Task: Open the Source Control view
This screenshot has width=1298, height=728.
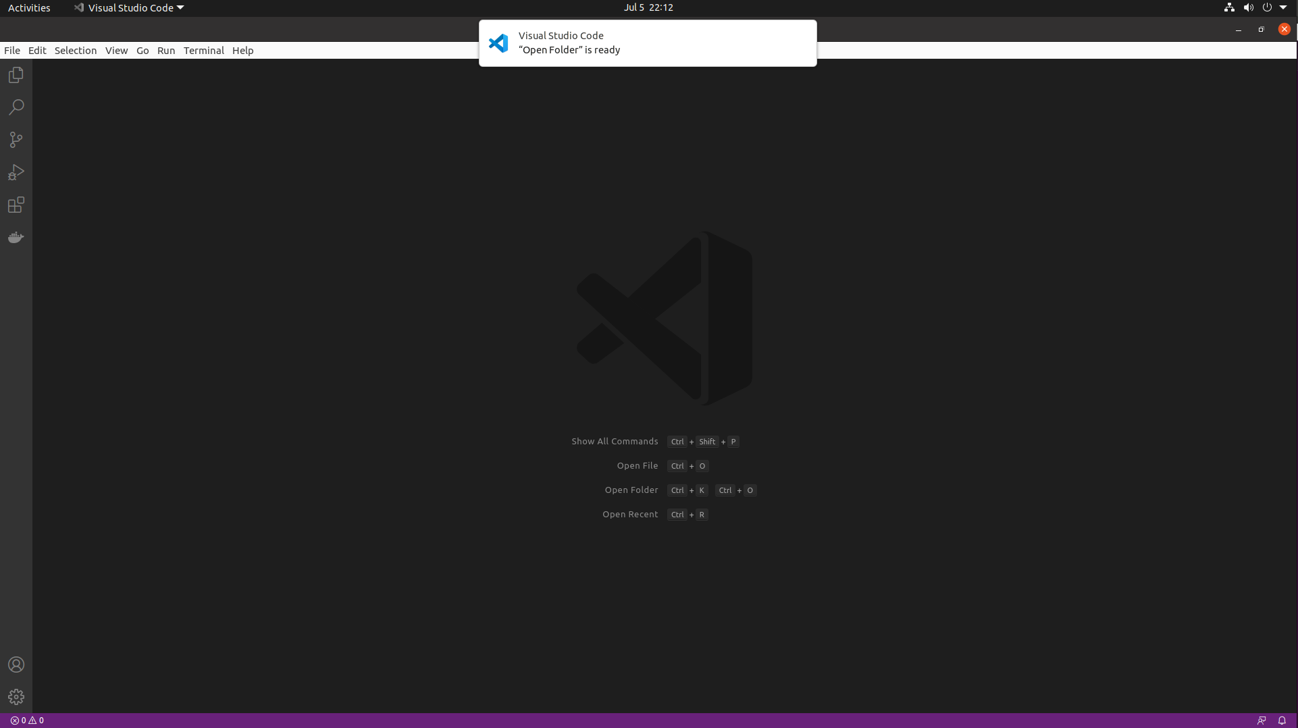Action: coord(16,139)
